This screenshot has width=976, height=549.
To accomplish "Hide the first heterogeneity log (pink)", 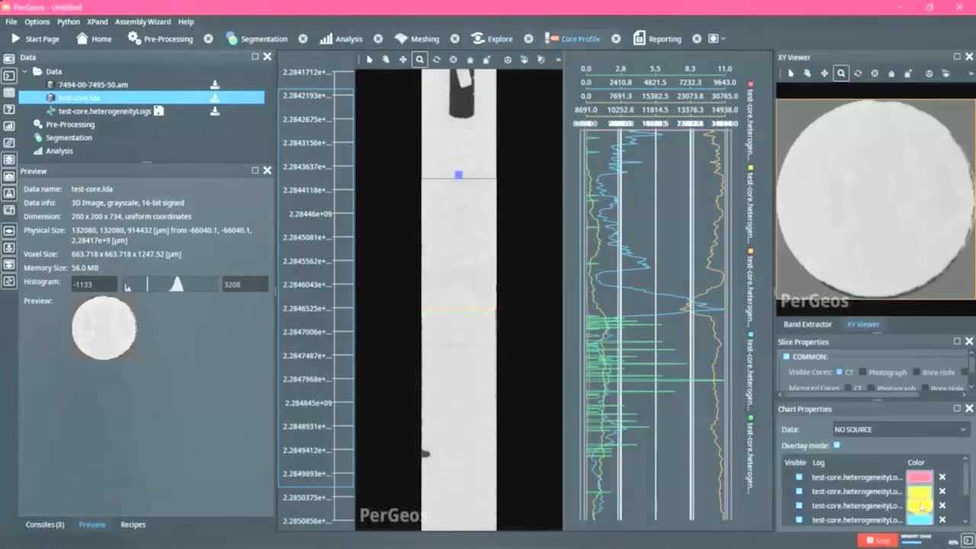I will (x=799, y=477).
